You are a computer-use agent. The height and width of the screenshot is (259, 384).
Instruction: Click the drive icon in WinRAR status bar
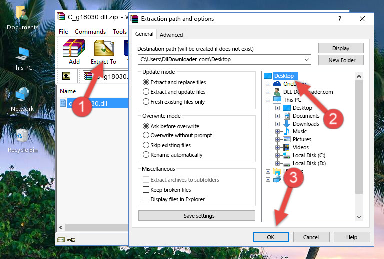pos(61,240)
